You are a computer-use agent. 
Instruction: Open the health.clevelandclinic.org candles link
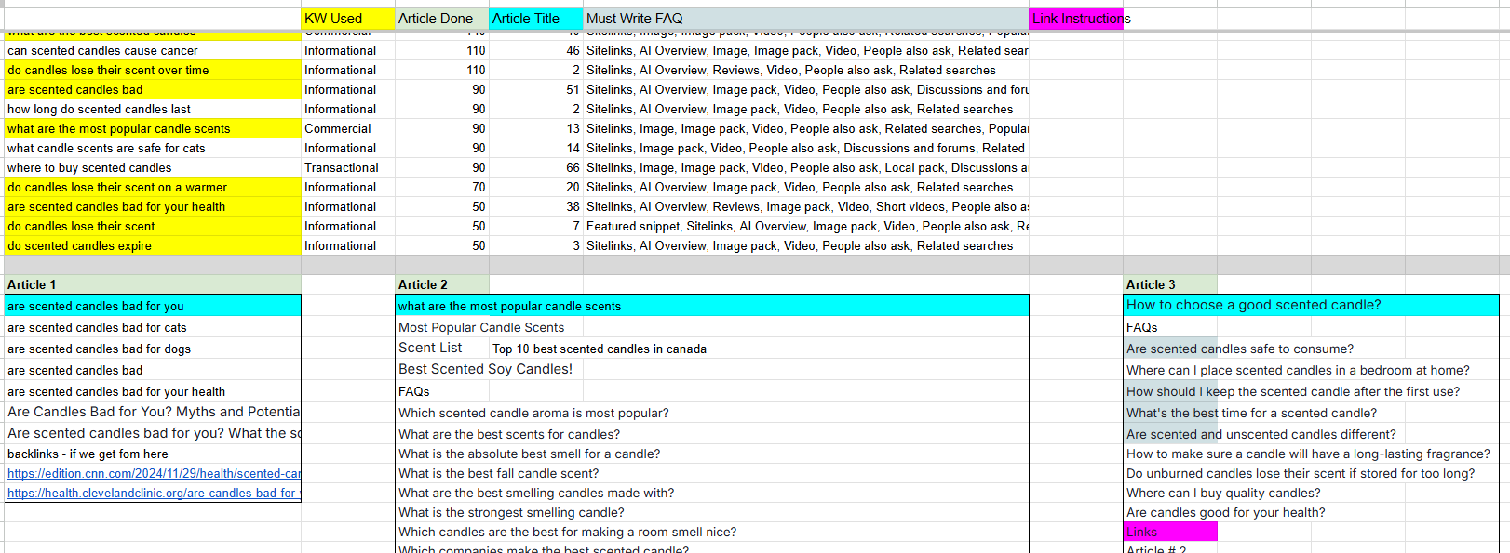tap(154, 494)
